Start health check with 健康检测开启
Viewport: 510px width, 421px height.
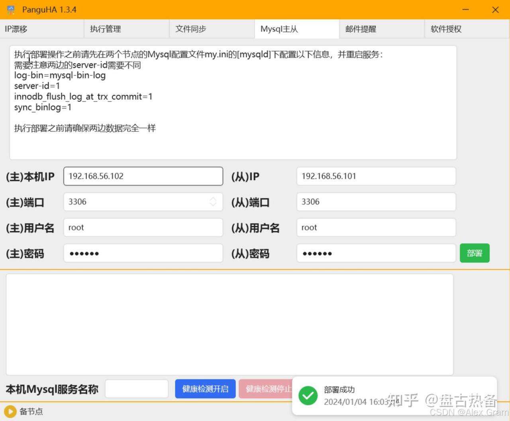[205, 389]
